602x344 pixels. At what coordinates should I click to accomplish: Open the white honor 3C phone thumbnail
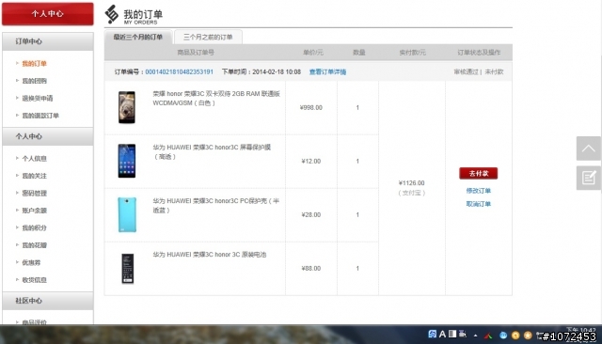tap(127, 107)
